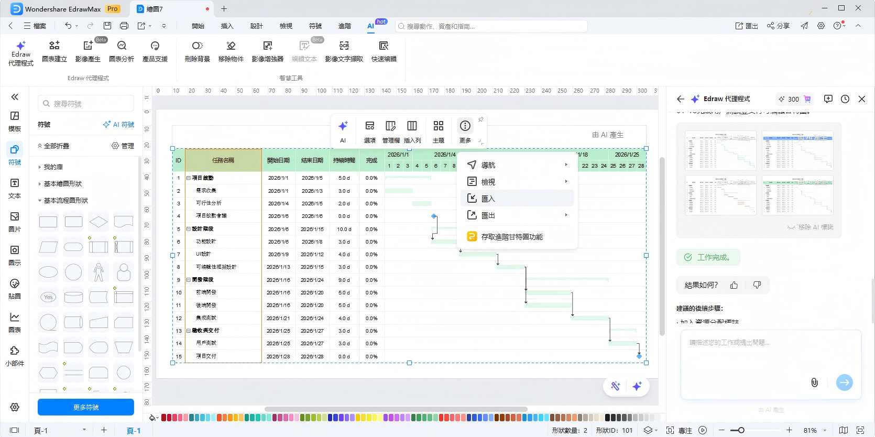Open the quick access customize dropdown

pos(164,26)
